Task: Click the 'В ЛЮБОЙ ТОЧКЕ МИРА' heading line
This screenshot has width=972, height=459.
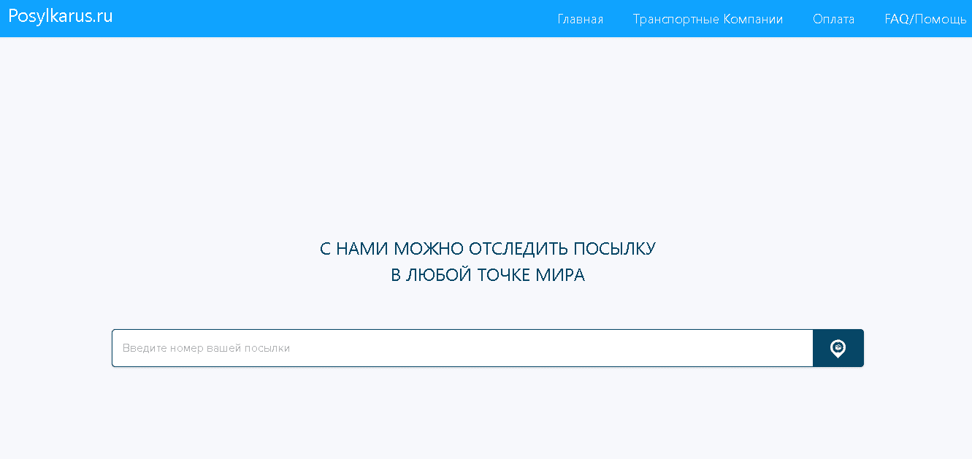Action: coord(487,275)
